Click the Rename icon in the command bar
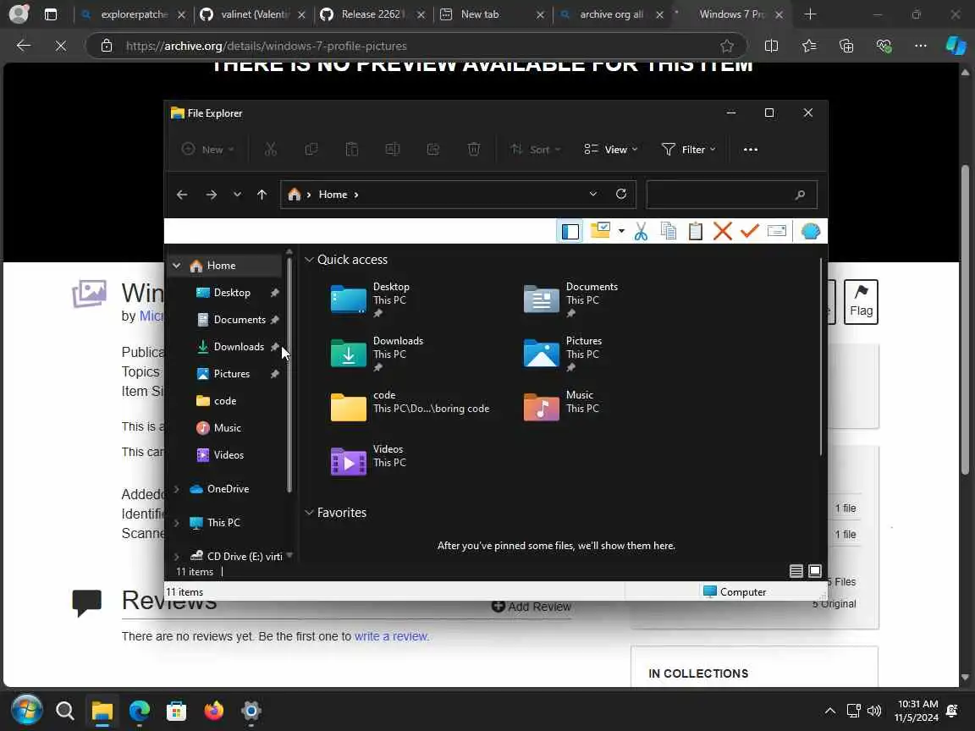Viewport: 975px width, 731px height. click(x=393, y=149)
